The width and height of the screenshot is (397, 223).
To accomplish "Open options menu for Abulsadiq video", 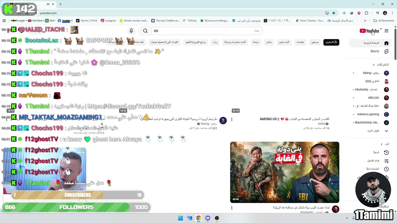I will [232, 208].
